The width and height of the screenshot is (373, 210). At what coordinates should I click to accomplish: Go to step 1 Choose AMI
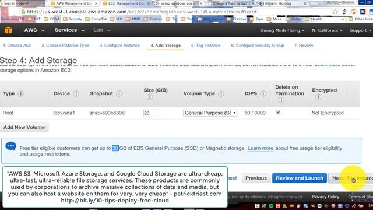click(x=17, y=45)
